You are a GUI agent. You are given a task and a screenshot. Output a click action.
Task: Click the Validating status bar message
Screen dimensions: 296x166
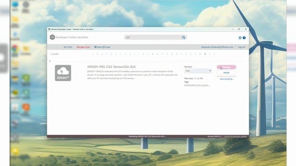click(x=147, y=136)
